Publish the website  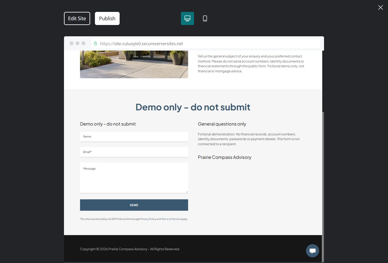(x=107, y=18)
